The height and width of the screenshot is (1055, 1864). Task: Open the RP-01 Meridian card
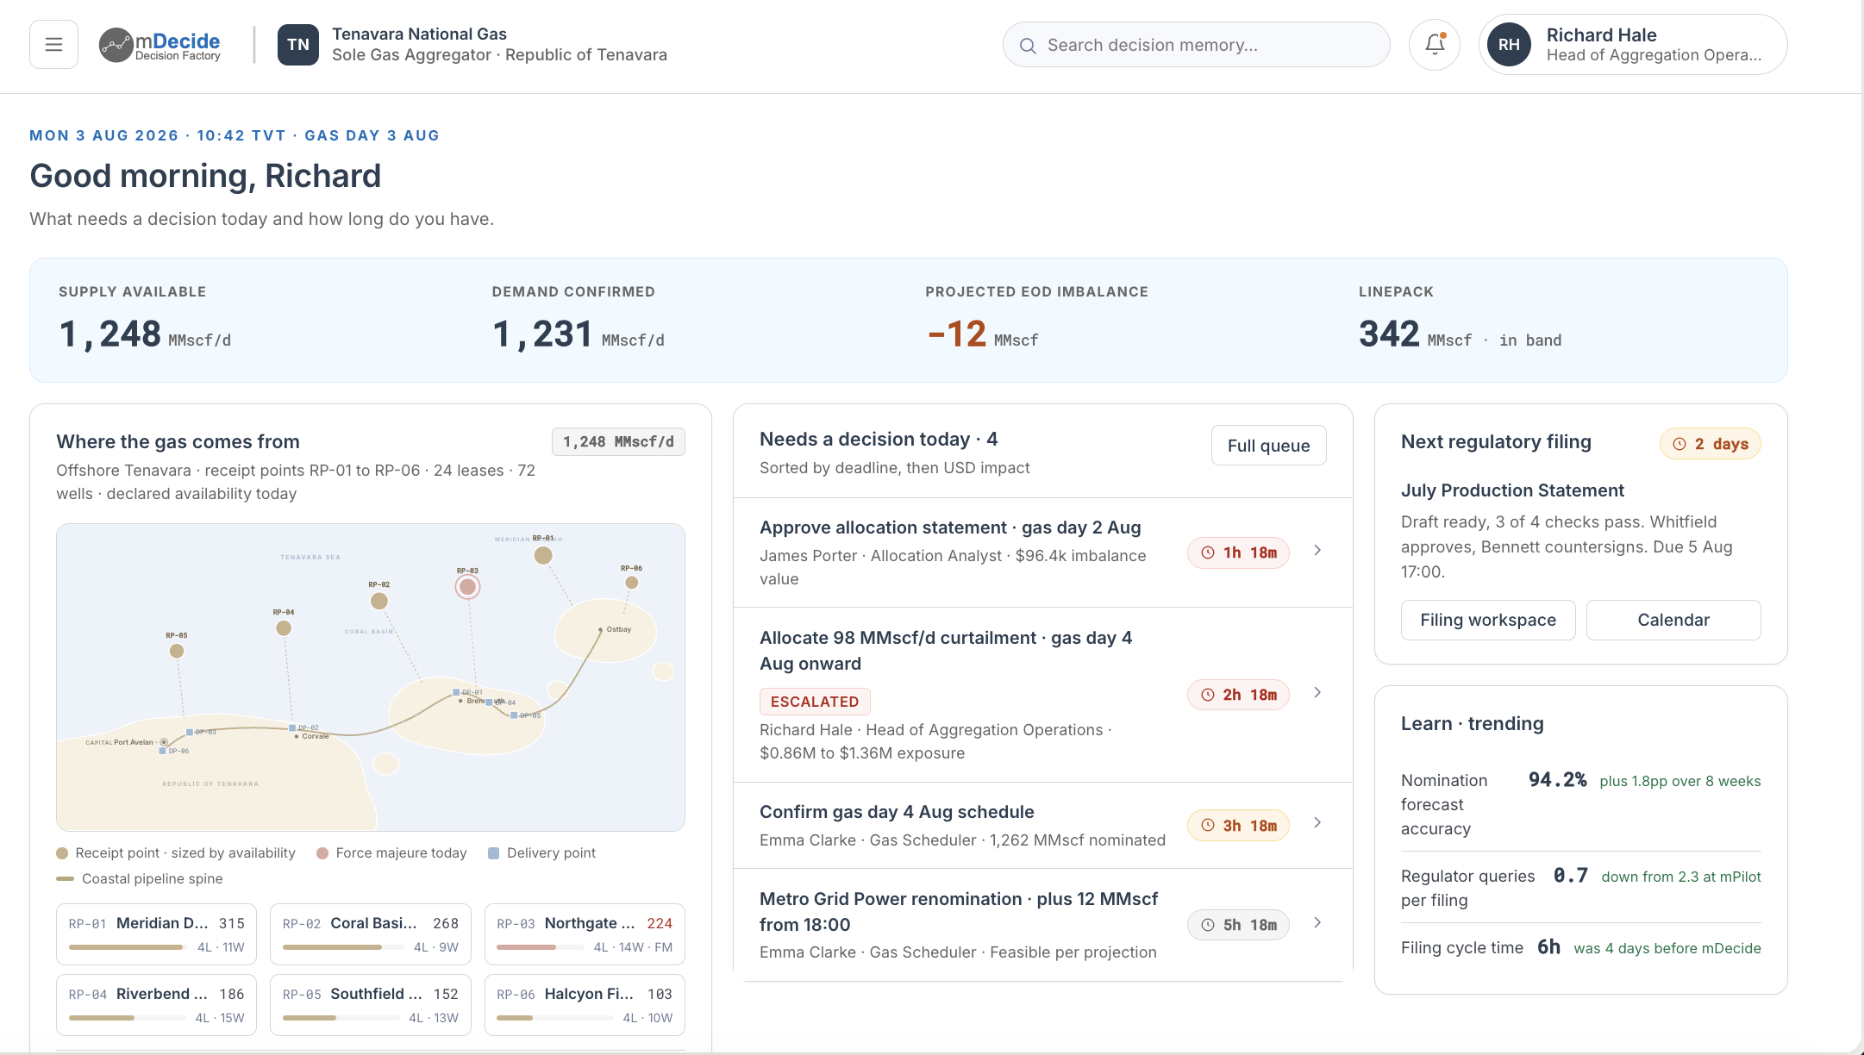pos(156,934)
